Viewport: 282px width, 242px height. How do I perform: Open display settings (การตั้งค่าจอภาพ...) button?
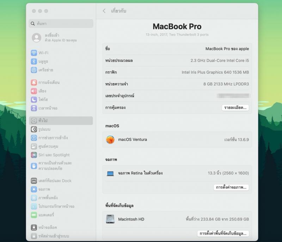(x=231, y=187)
